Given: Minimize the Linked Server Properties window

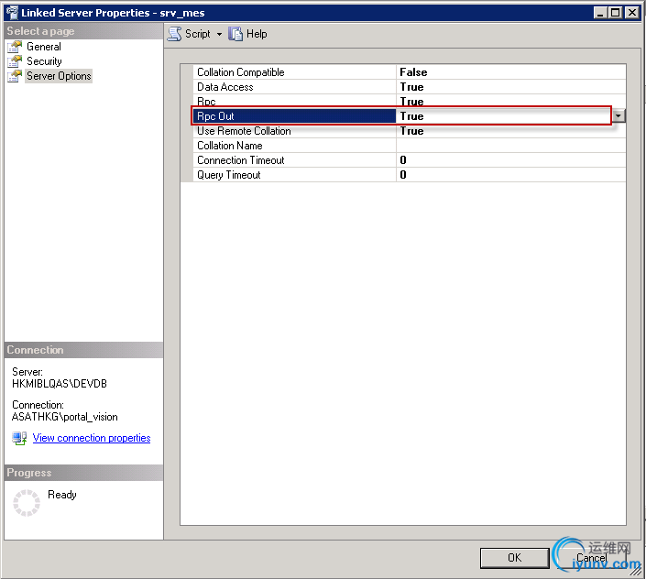Looking at the screenshot, I should point(600,13).
